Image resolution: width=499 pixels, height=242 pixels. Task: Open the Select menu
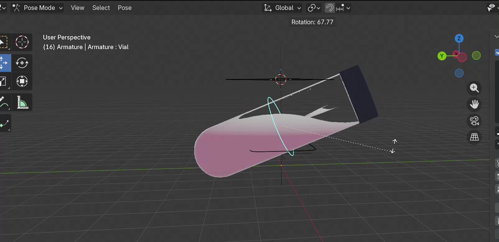coord(101,7)
